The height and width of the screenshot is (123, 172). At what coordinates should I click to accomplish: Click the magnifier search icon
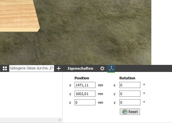point(51,68)
